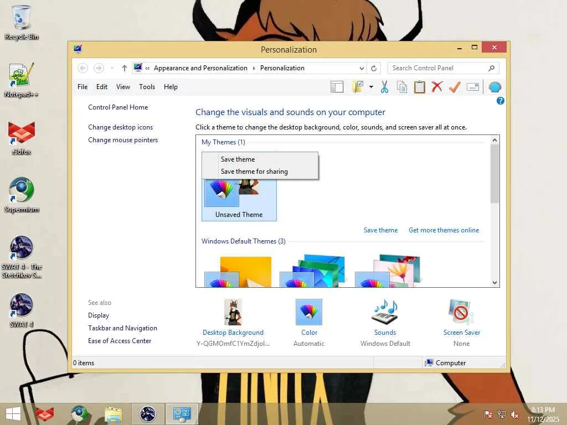Click the theme list scrollbar thumb
This screenshot has width=567, height=425.
click(x=494, y=173)
